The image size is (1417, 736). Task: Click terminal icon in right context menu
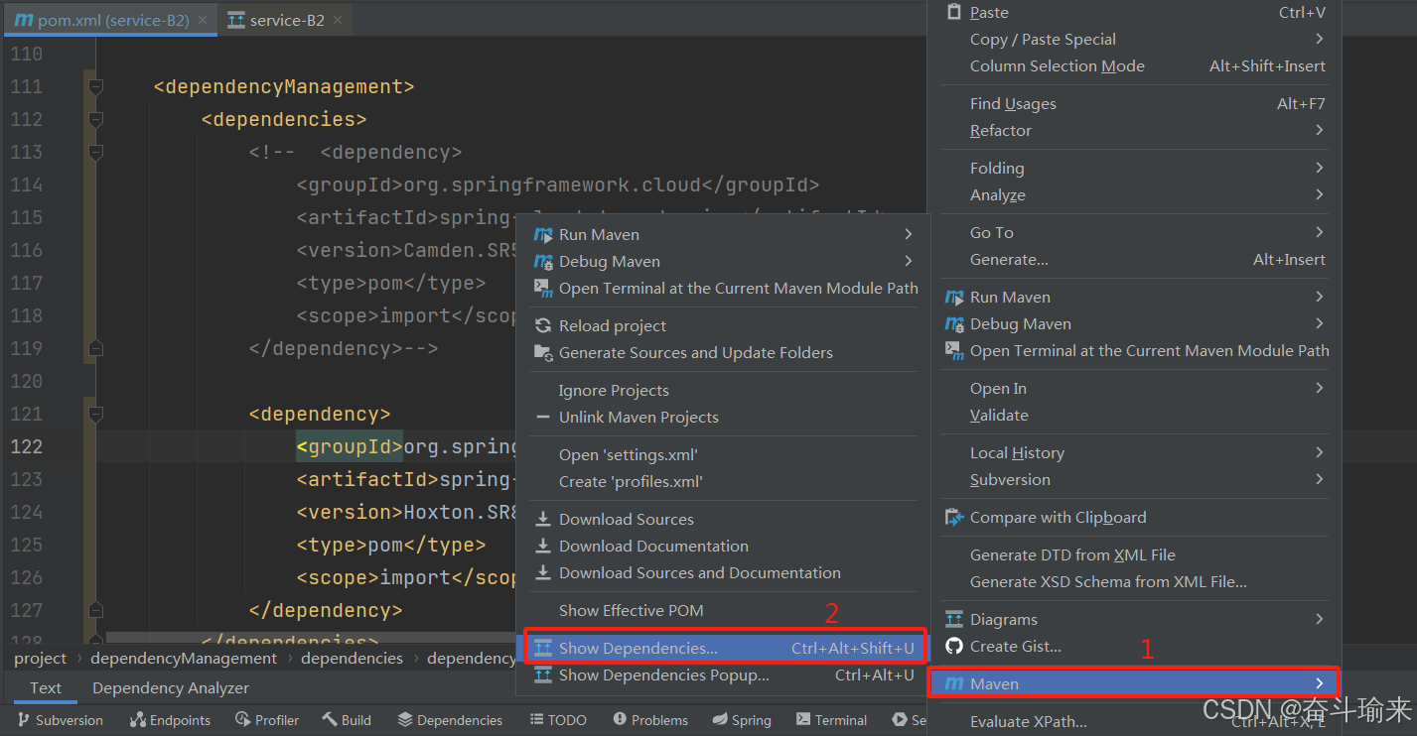click(954, 351)
